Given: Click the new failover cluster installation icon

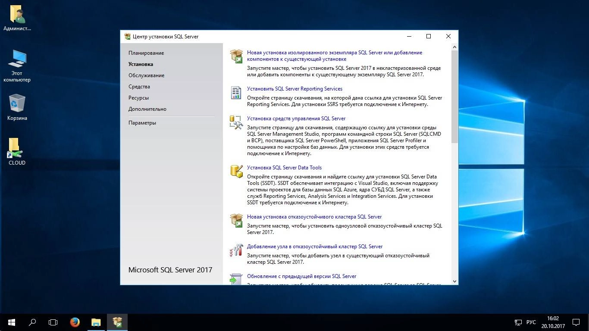Looking at the screenshot, I should coord(236,220).
